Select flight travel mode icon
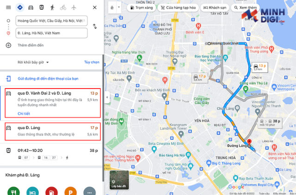This screenshot has width=296, height=195. 74,7
